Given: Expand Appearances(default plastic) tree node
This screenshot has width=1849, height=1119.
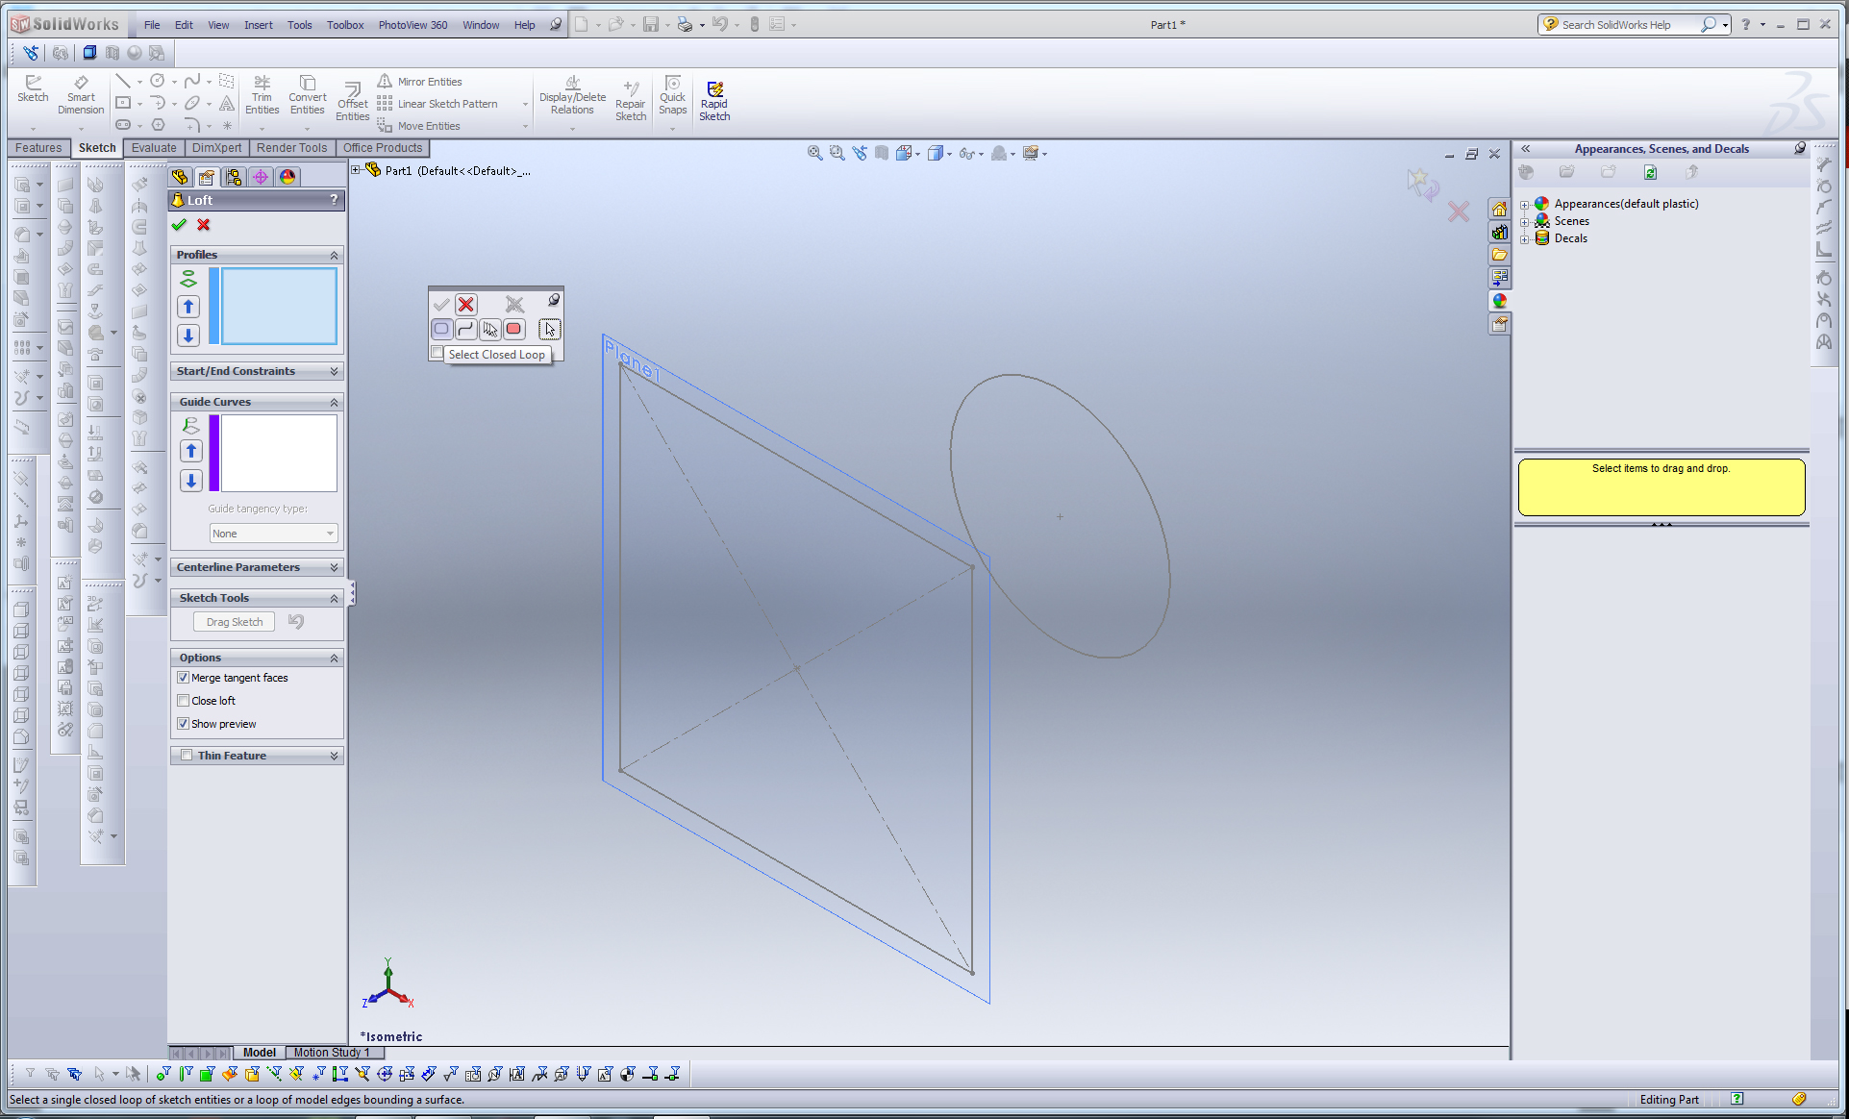Looking at the screenshot, I should click(1524, 205).
